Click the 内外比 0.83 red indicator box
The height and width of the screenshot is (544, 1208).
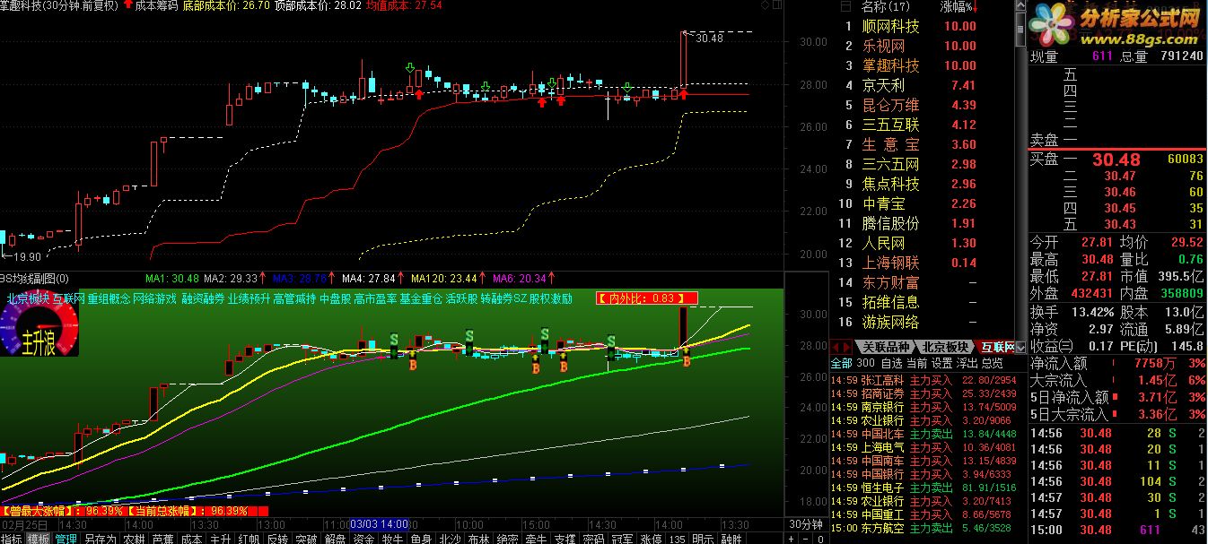pyautogui.click(x=646, y=298)
